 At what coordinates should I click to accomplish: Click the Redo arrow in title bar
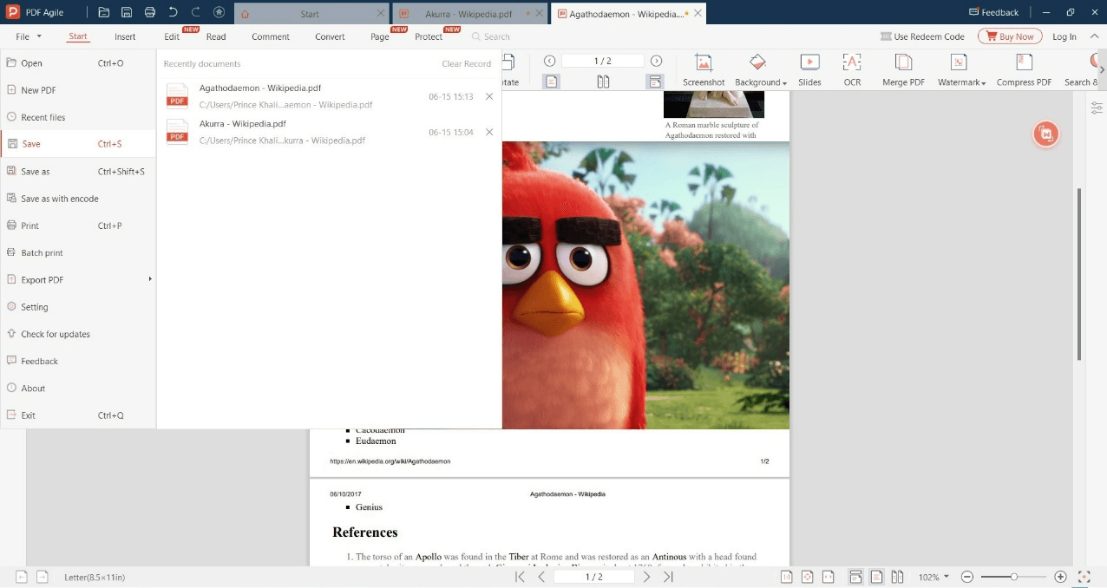195,13
